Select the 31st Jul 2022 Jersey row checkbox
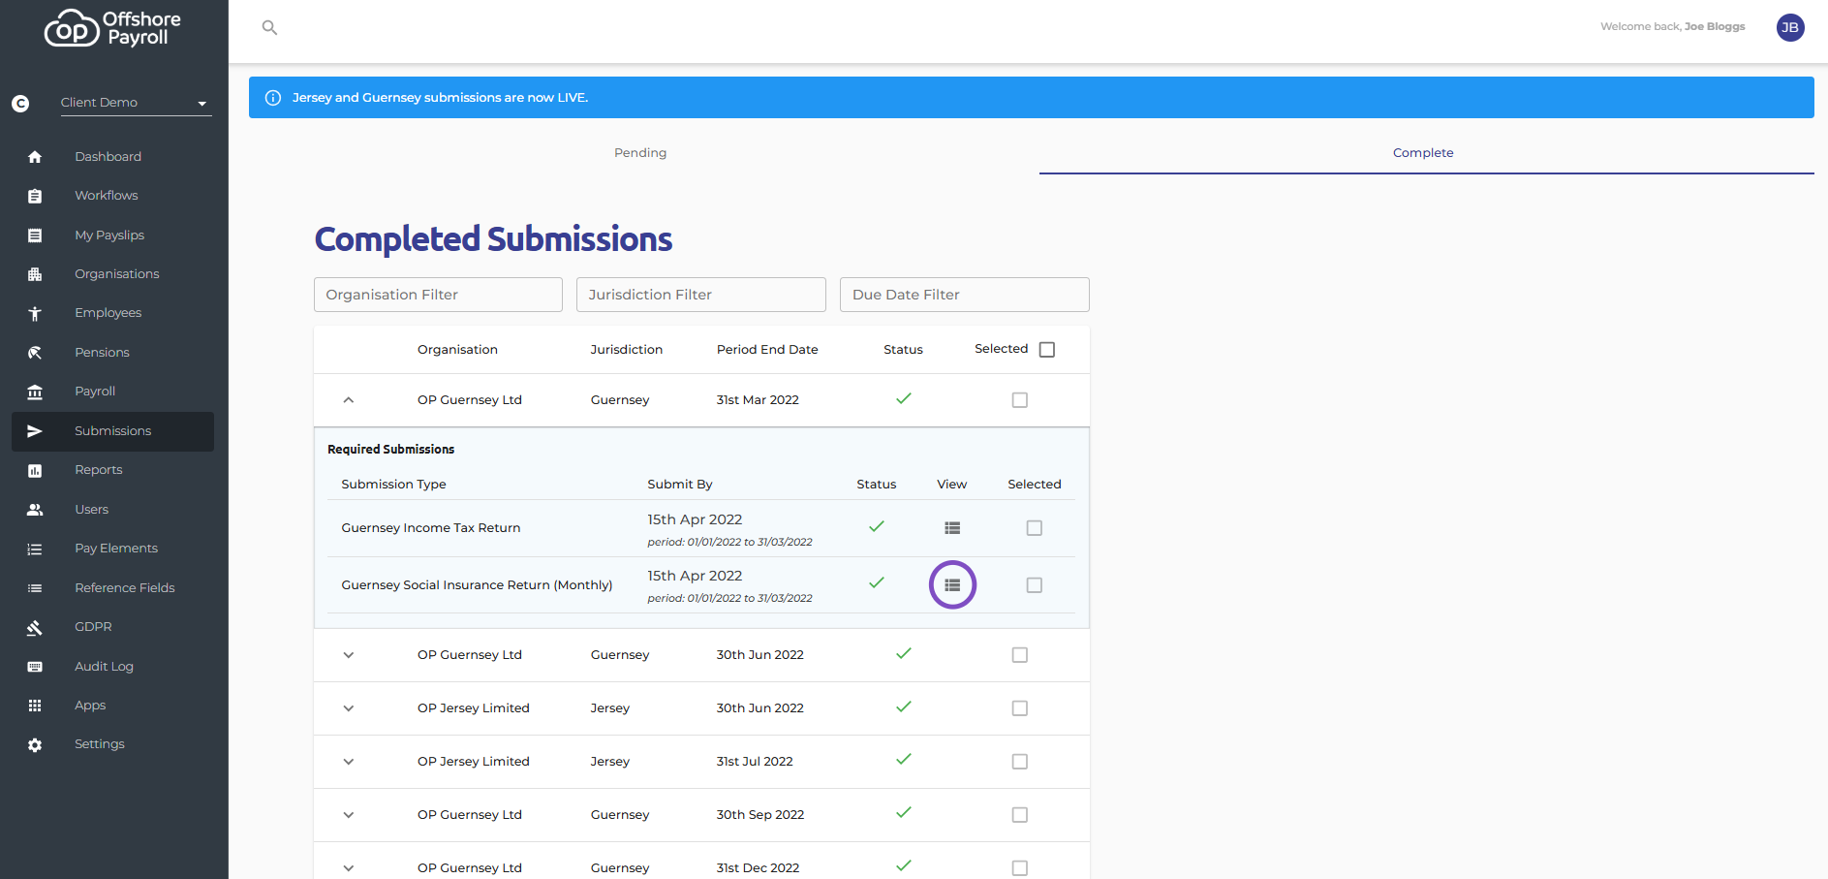Image resolution: width=1828 pixels, height=879 pixels. [1020, 762]
